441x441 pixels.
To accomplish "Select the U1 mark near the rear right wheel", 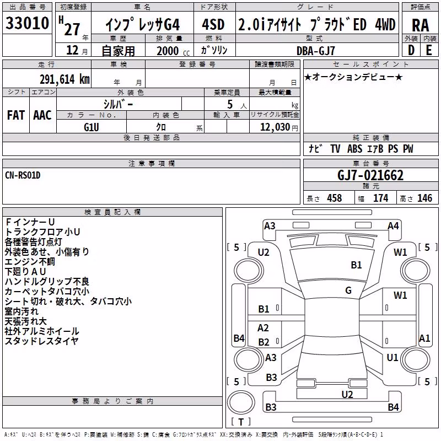I will pos(392,357).
